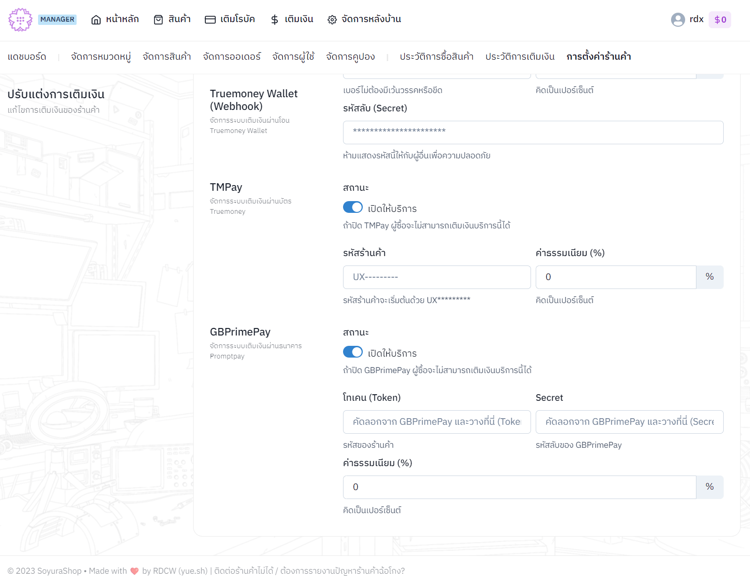Click the TMPay ค่าธรรมเนียม percent field
The height and width of the screenshot is (585, 750).
616,277
